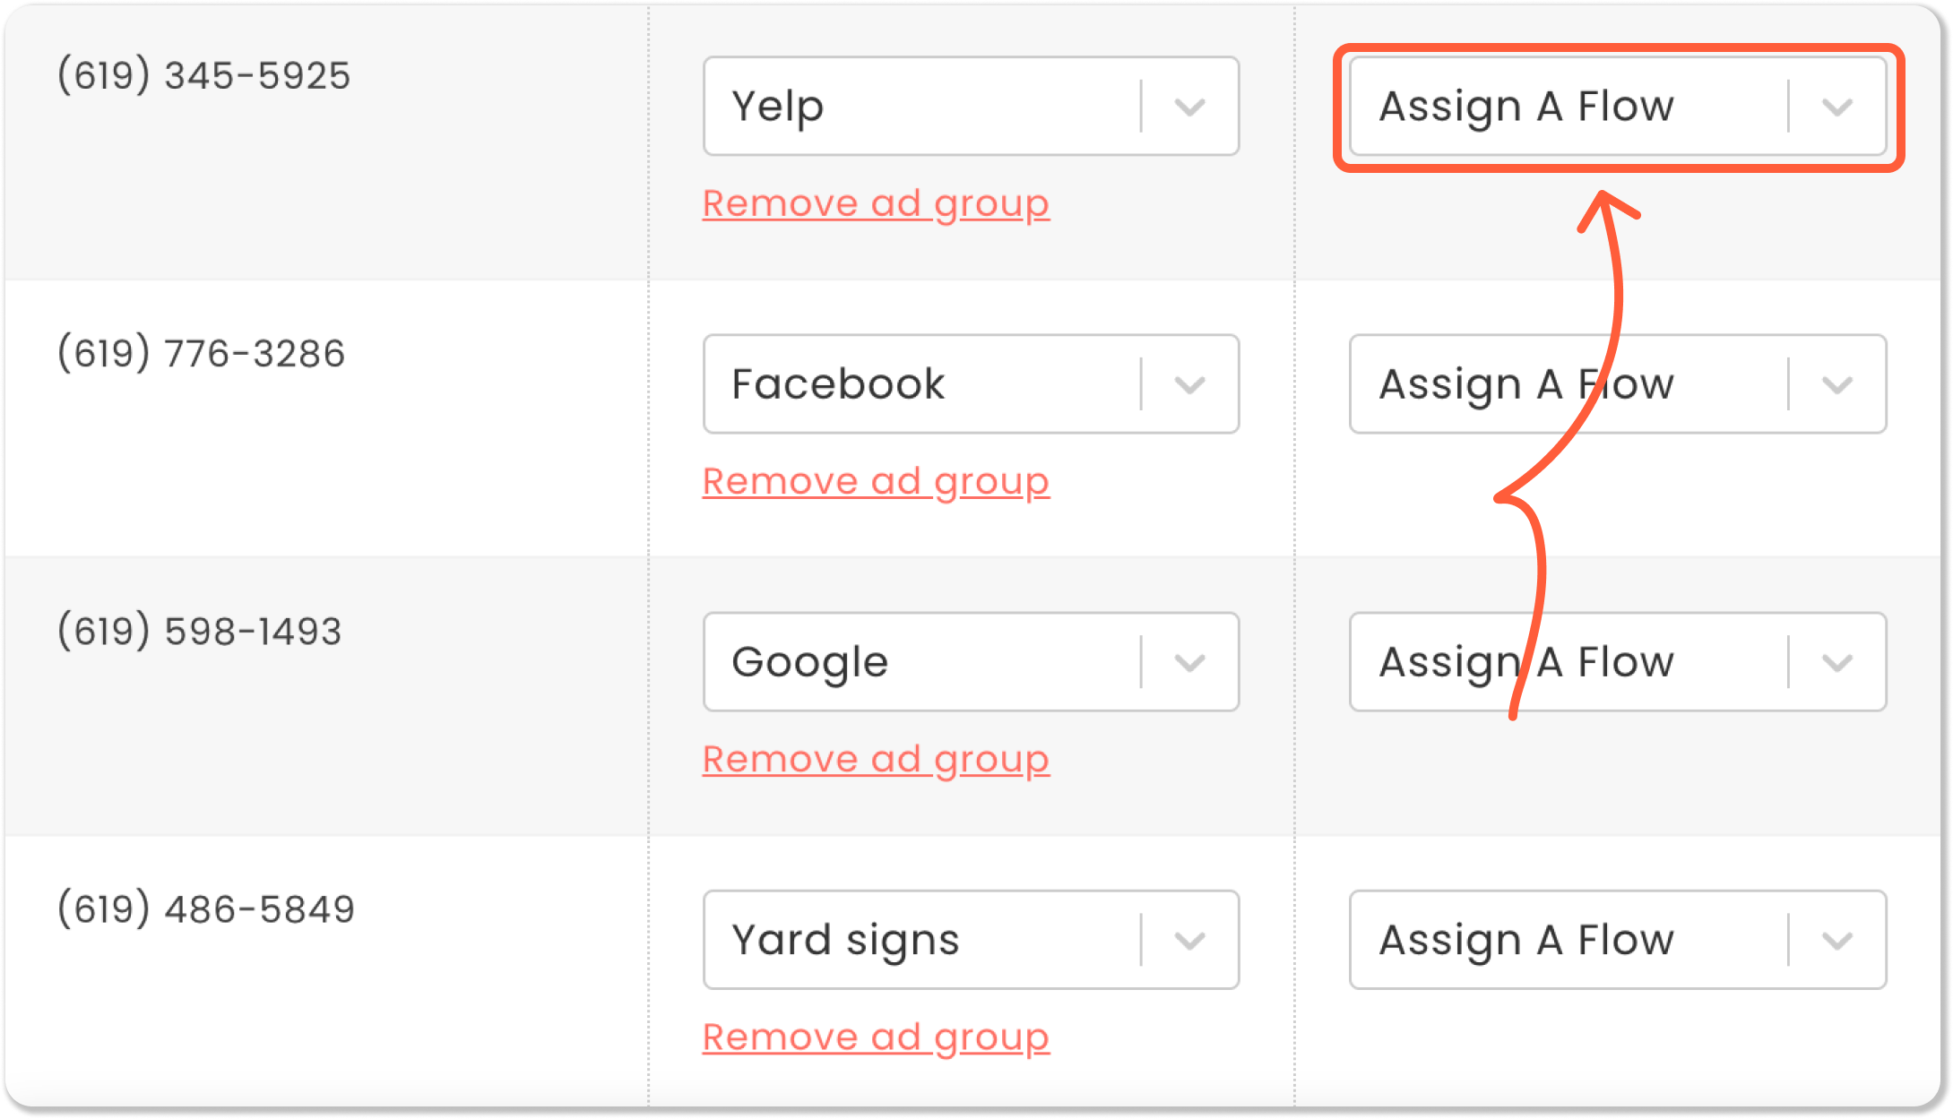1953x1119 pixels.
Task: Expand the Yelp ad group chevron
Action: [1189, 108]
